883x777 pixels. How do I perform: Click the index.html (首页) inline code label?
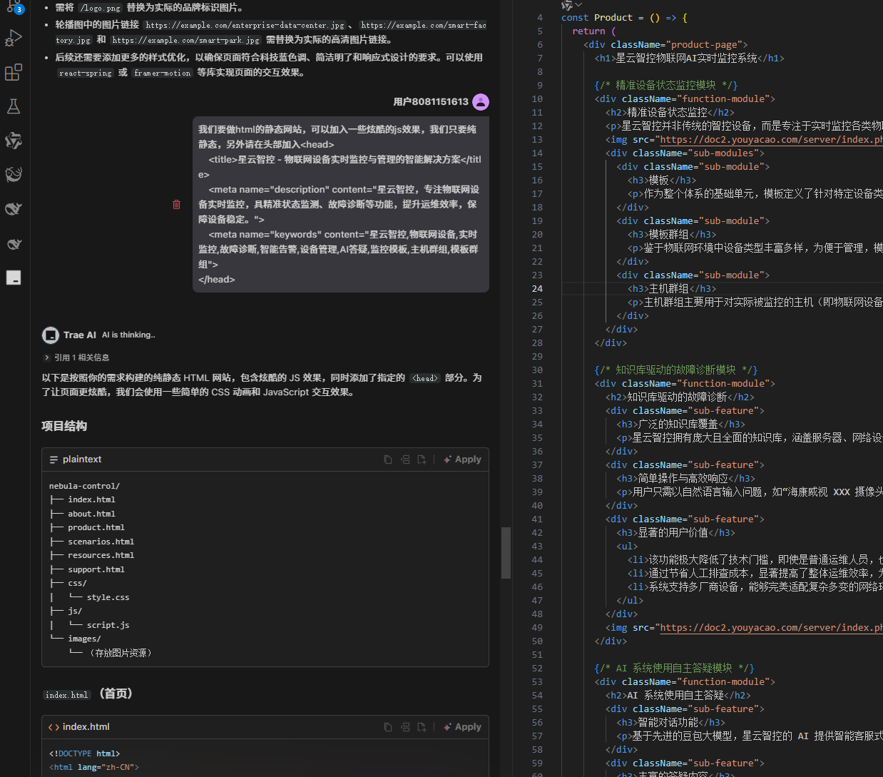67,695
